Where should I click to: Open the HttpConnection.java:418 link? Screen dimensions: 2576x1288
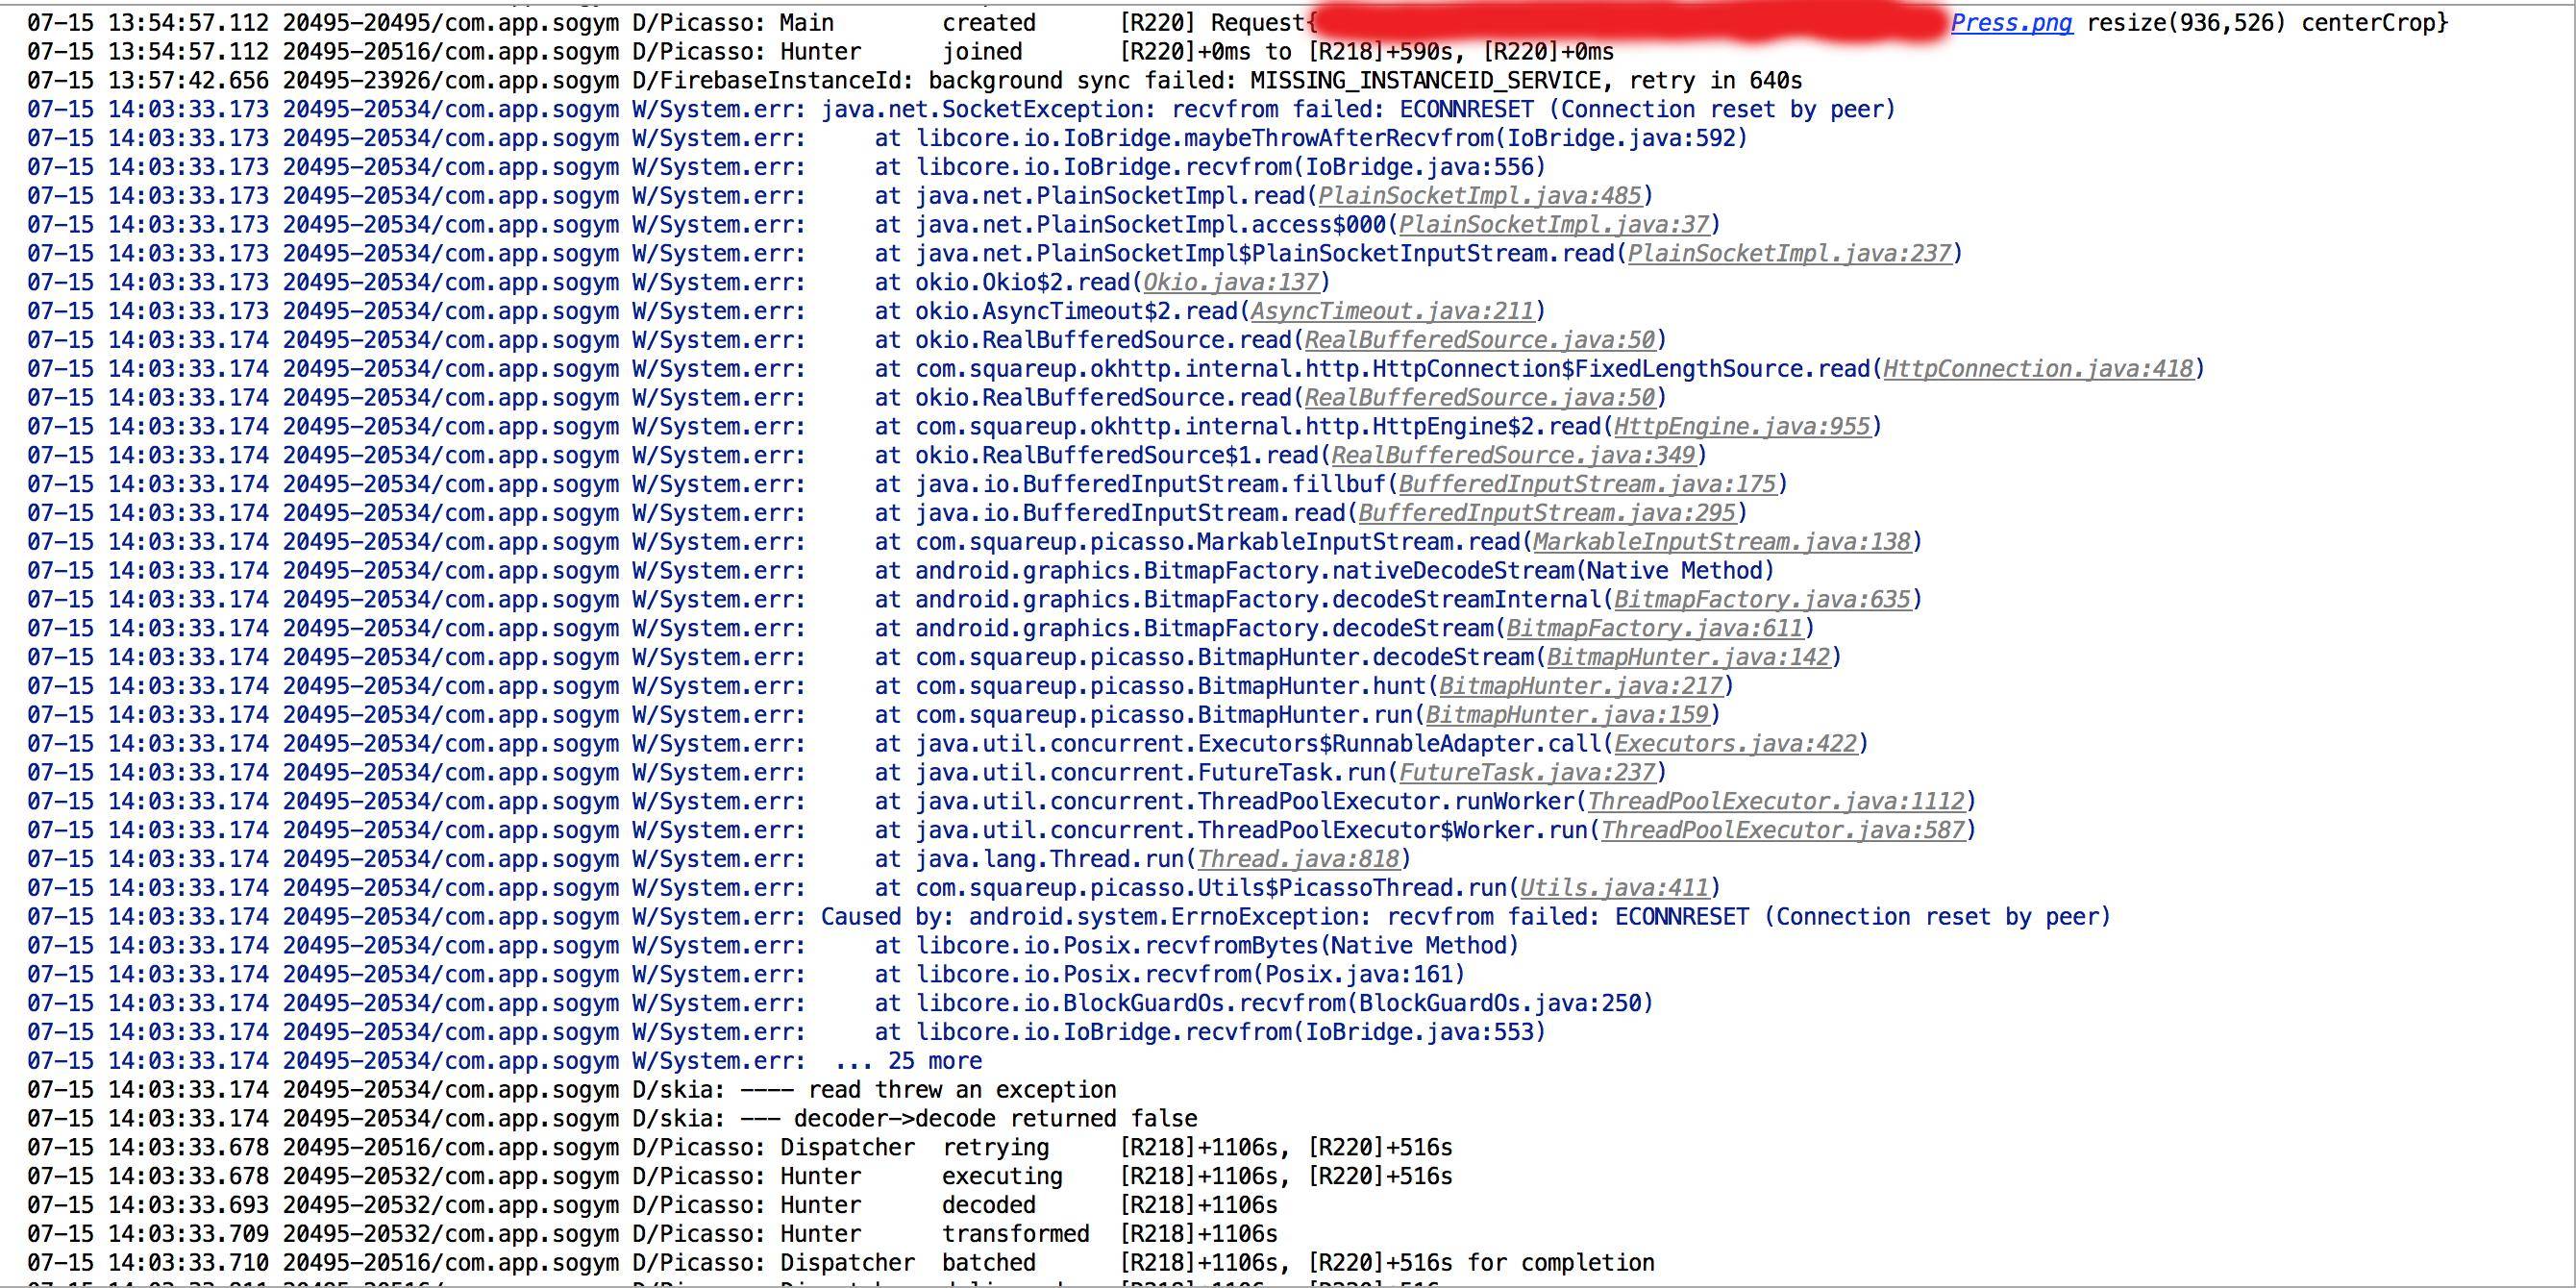click(x=2038, y=369)
